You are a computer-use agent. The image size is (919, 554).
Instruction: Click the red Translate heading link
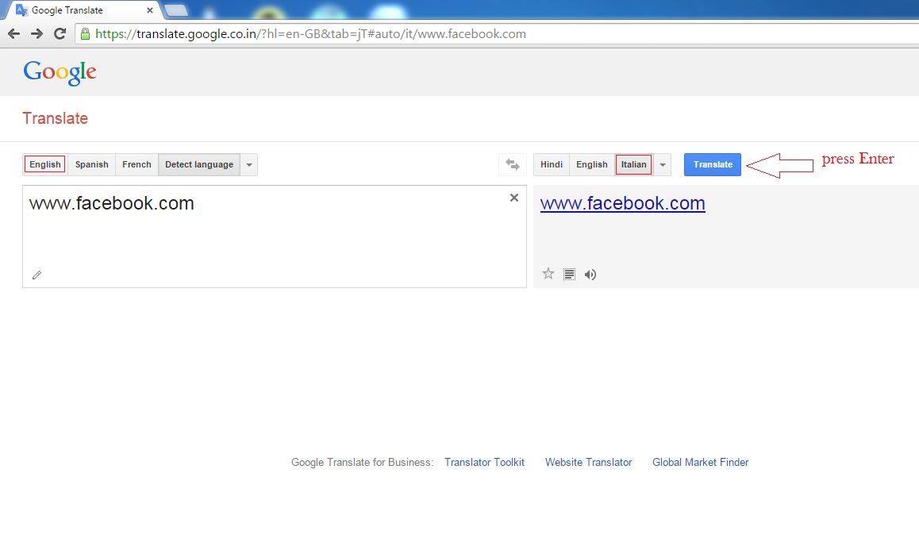(x=55, y=118)
